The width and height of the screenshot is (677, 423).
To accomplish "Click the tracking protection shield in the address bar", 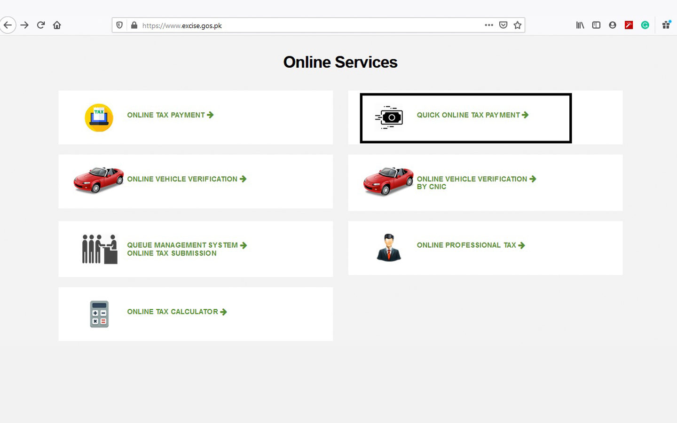I will [119, 25].
